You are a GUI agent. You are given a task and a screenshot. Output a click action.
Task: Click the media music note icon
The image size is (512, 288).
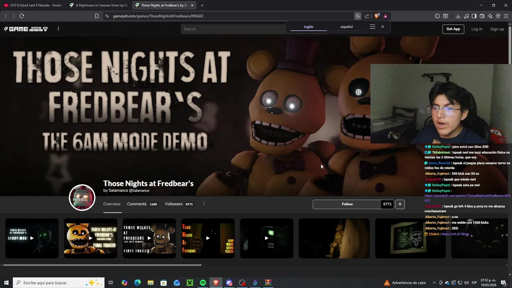tap(466, 16)
